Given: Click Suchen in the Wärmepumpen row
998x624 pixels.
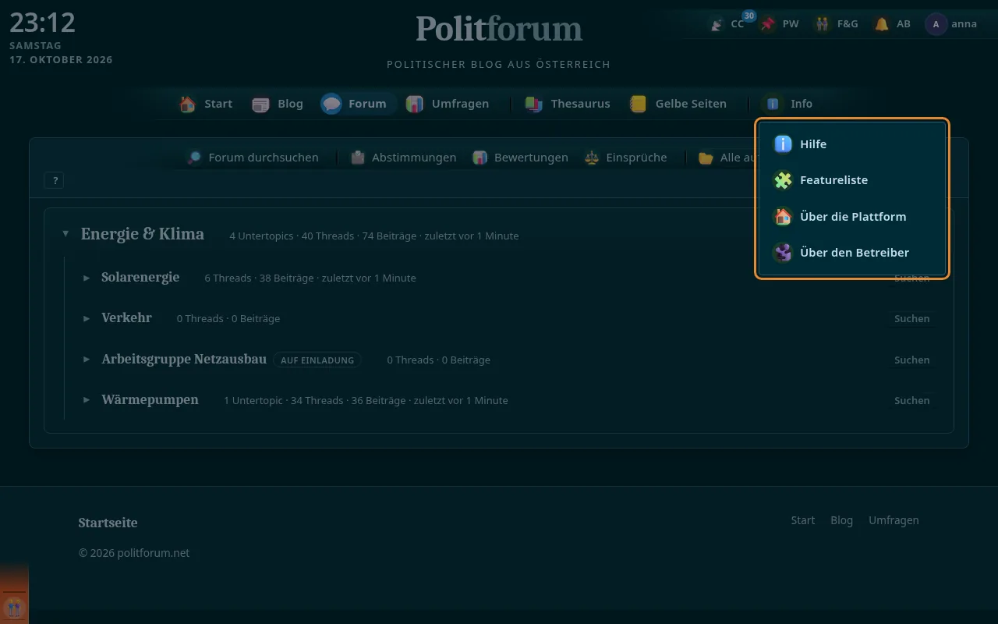Looking at the screenshot, I should coord(911,400).
